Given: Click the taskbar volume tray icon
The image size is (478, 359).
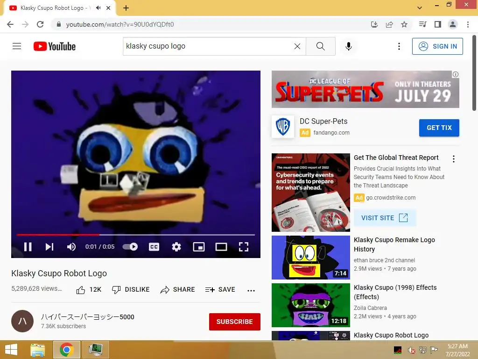Looking at the screenshot, I should 412,350.
